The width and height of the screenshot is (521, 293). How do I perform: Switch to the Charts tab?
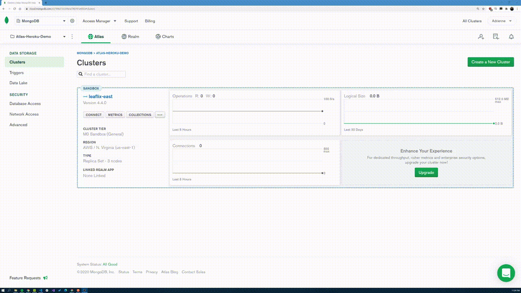164,37
